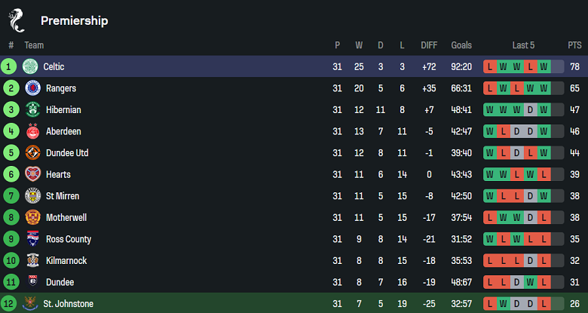The width and height of the screenshot is (588, 313).
Task: Click the Scottish Premiership league logo
Action: 17,20
